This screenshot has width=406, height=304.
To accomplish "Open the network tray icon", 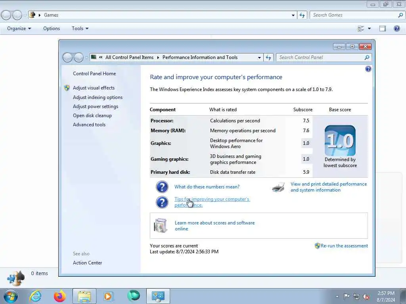I will (356, 296).
